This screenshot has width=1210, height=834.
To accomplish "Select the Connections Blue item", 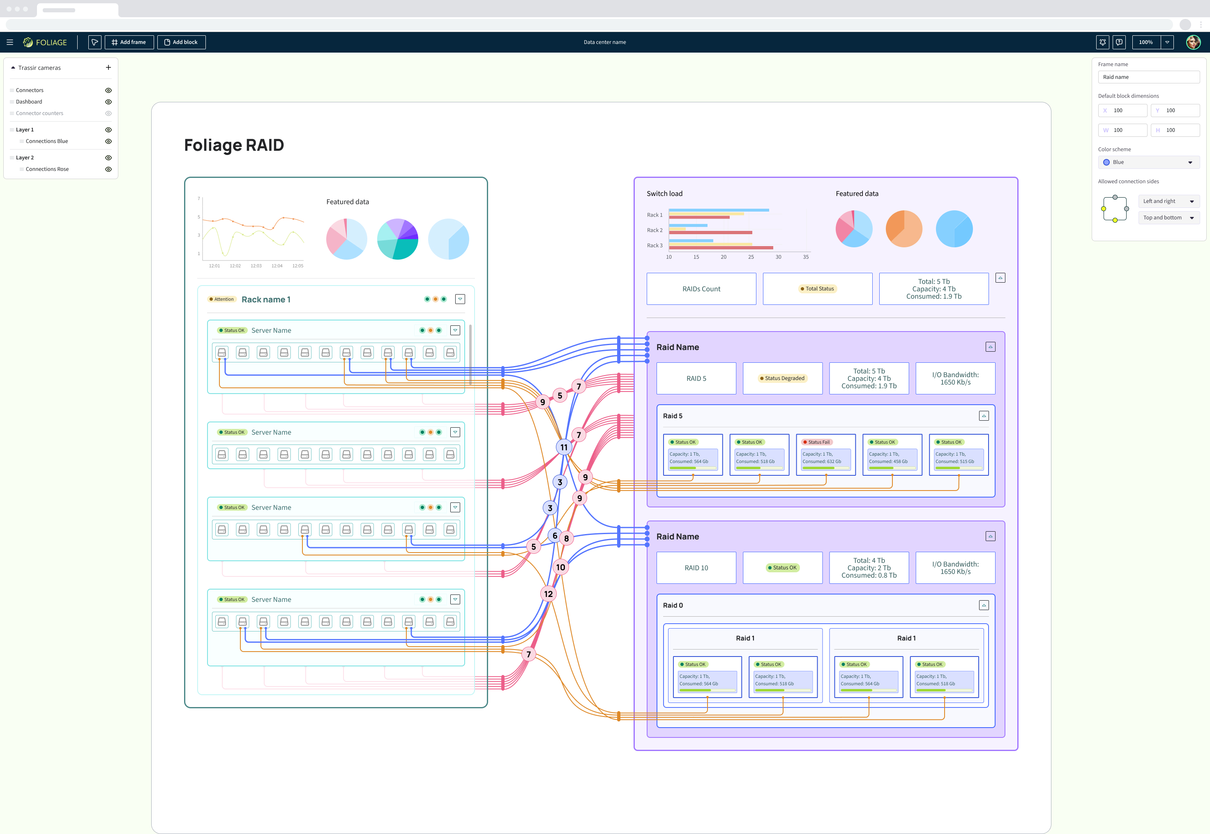I will [x=46, y=141].
